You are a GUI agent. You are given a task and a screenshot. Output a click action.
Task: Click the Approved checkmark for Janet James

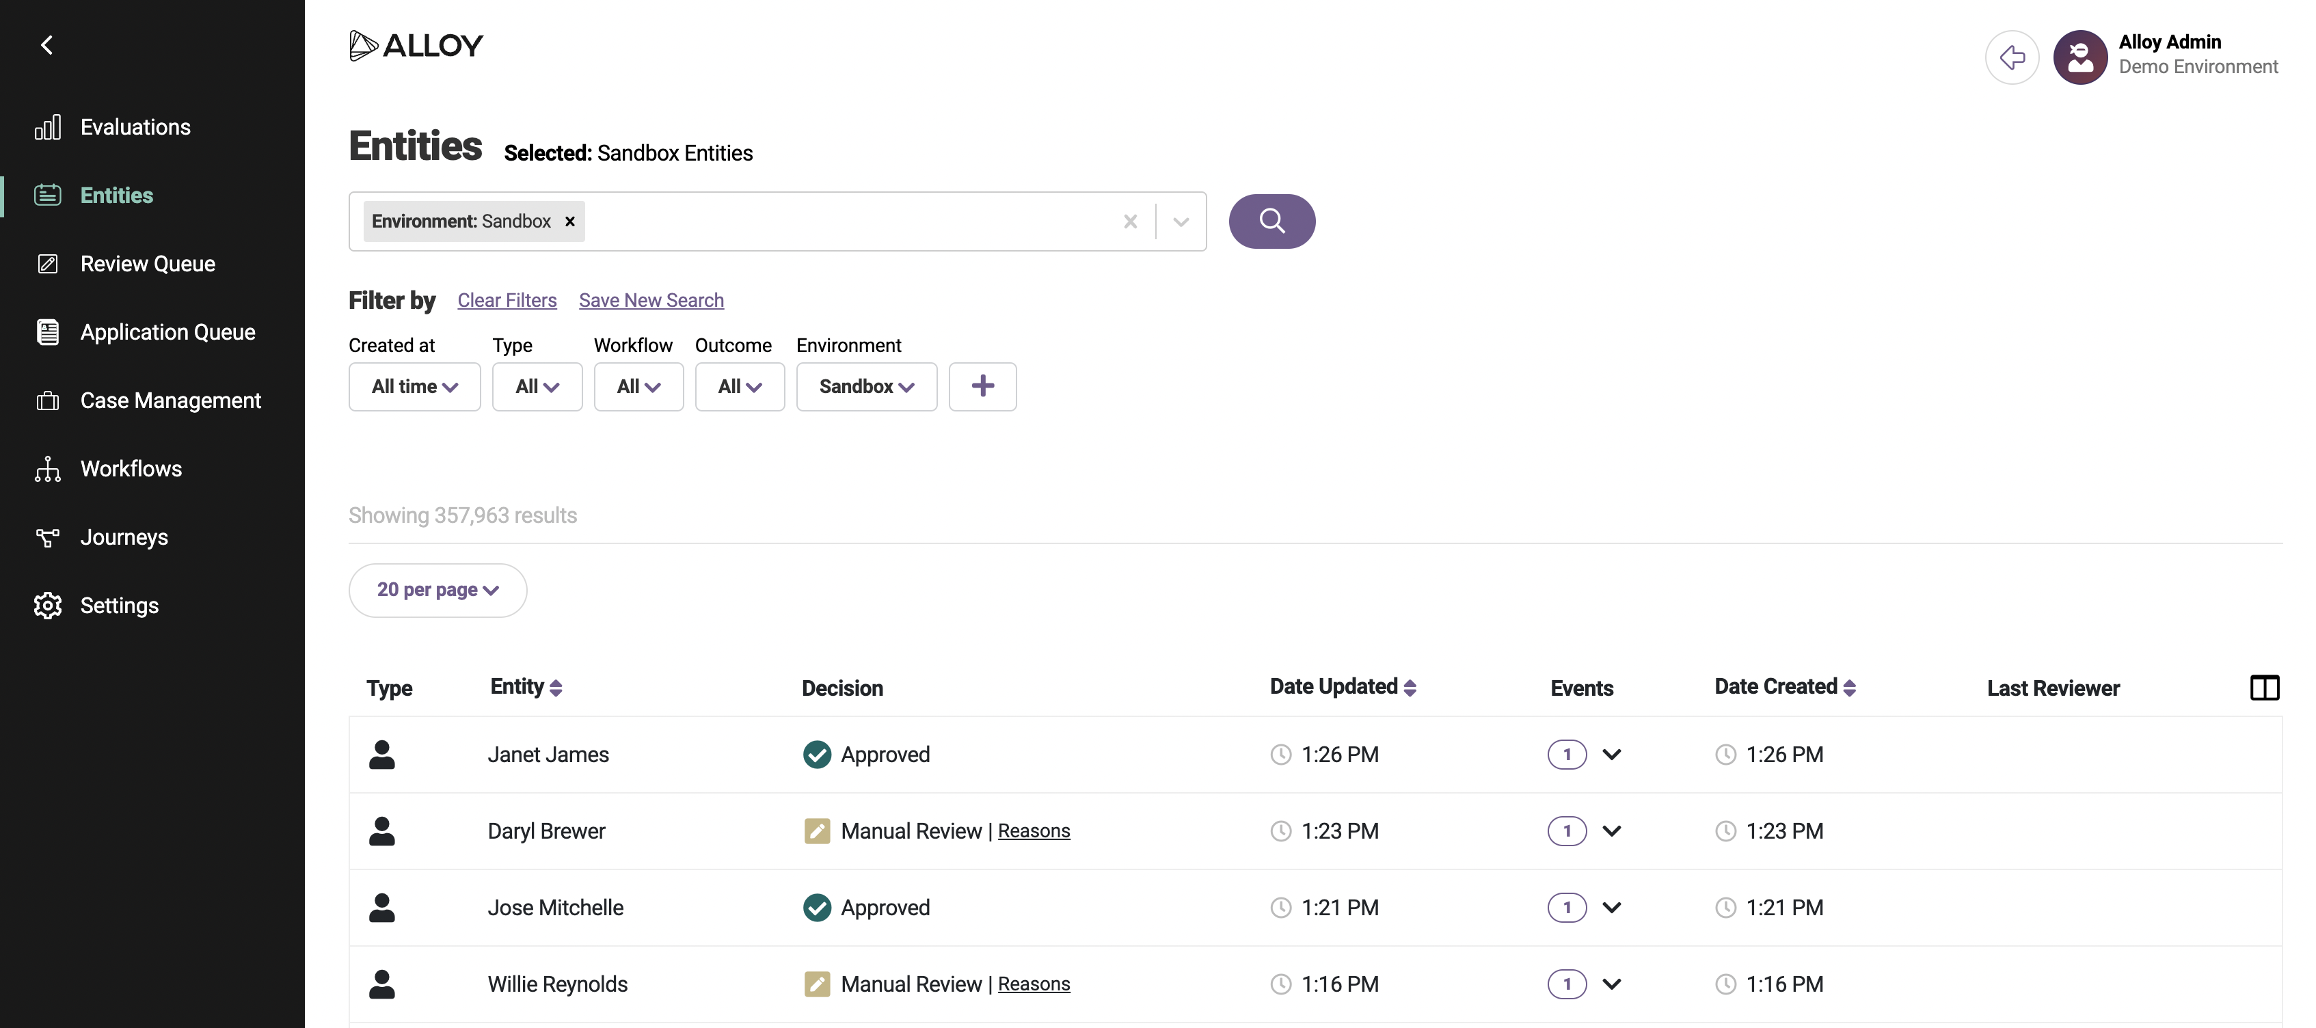(818, 755)
